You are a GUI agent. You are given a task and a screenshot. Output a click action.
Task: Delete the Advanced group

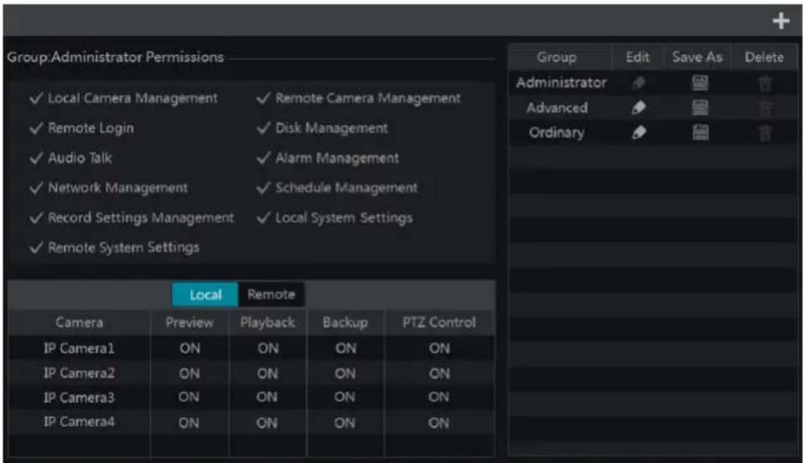tap(765, 108)
